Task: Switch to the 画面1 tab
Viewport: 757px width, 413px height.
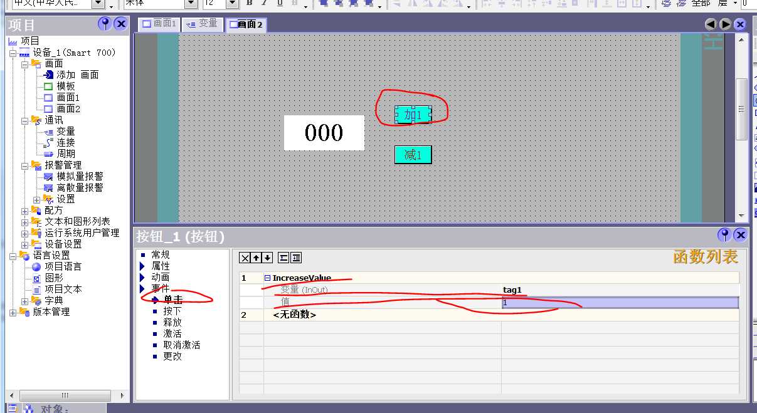Action: click(159, 24)
